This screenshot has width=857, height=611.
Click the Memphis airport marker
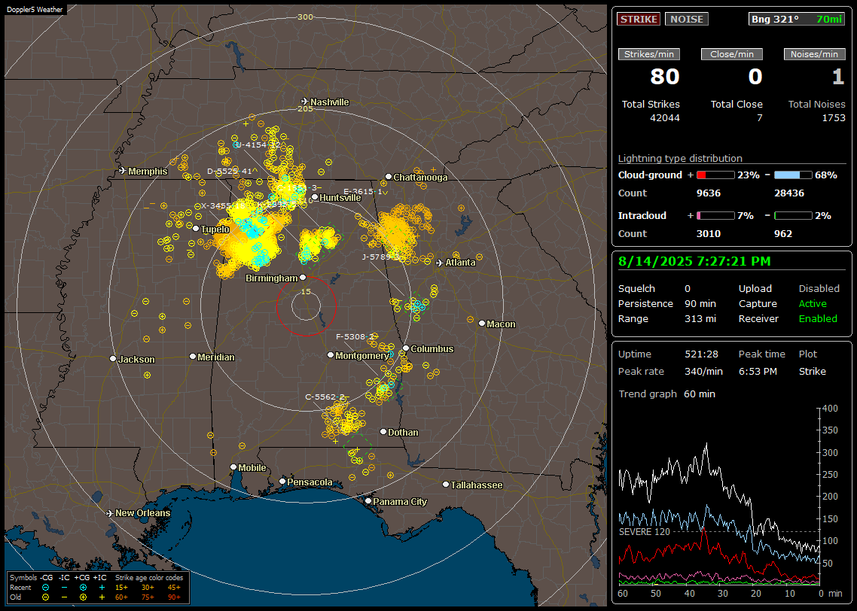point(123,171)
